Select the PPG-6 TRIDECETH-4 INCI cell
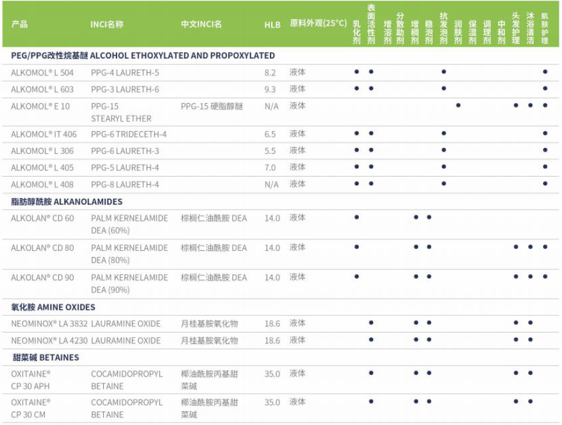 pos(129,134)
